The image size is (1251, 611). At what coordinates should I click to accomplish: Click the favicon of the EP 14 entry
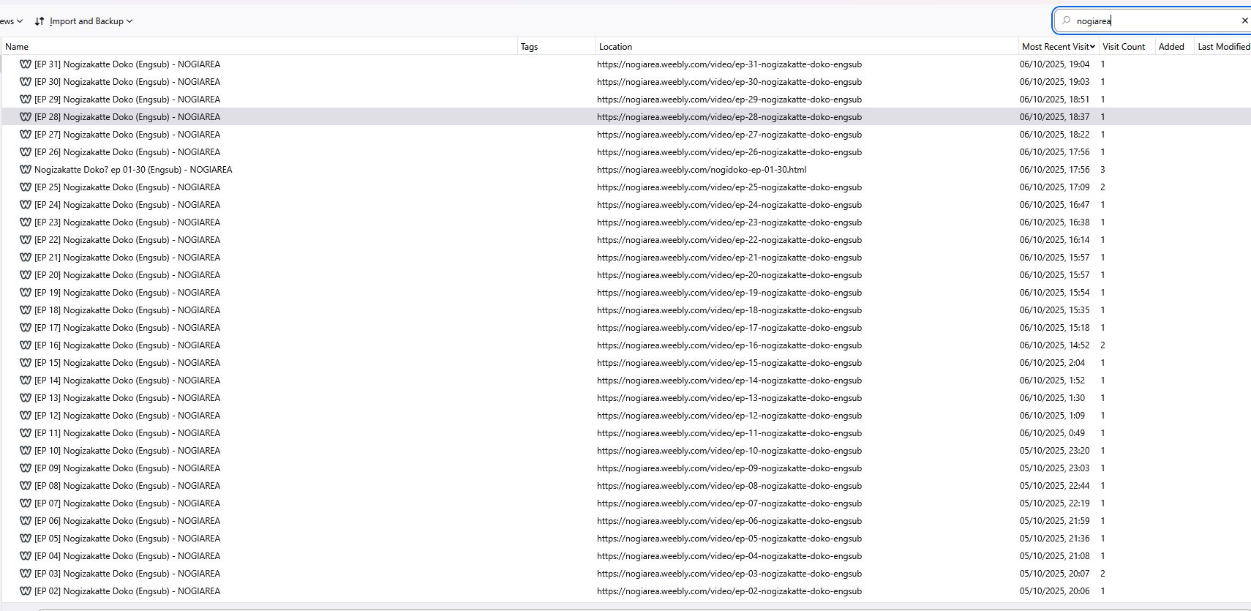click(x=26, y=381)
